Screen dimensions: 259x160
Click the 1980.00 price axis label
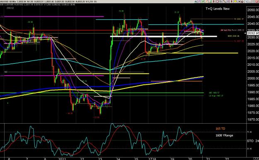coord(253,106)
